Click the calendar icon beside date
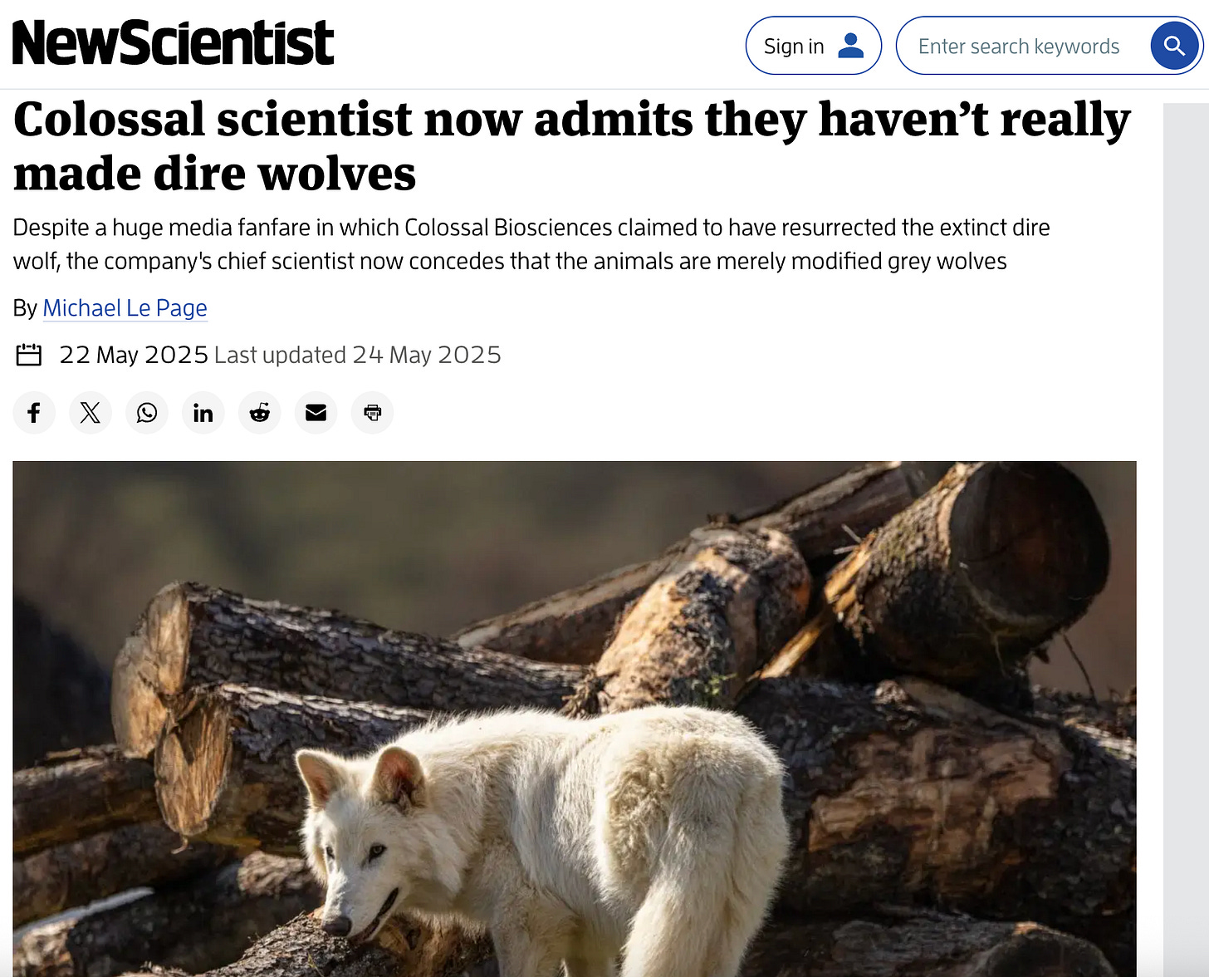Image resolution: width=1209 pixels, height=977 pixels. coord(29,355)
